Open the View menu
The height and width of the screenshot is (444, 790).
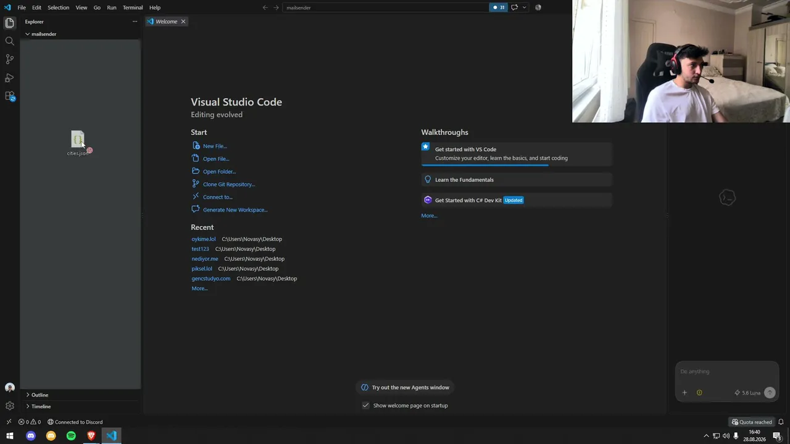click(x=81, y=7)
